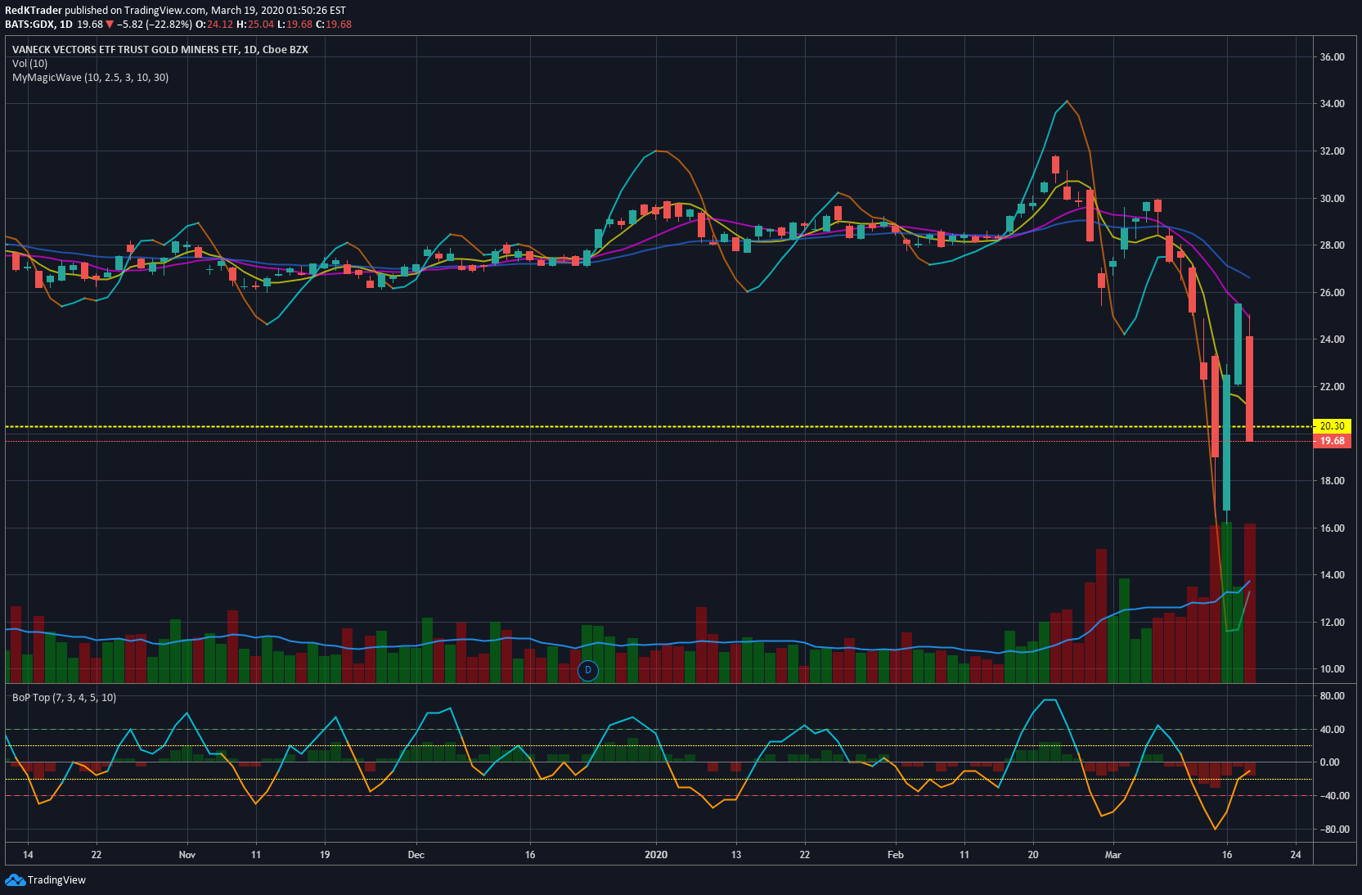Select the MyMagicWave (10, 2.5, 3, 10, 30) label

coord(91,78)
